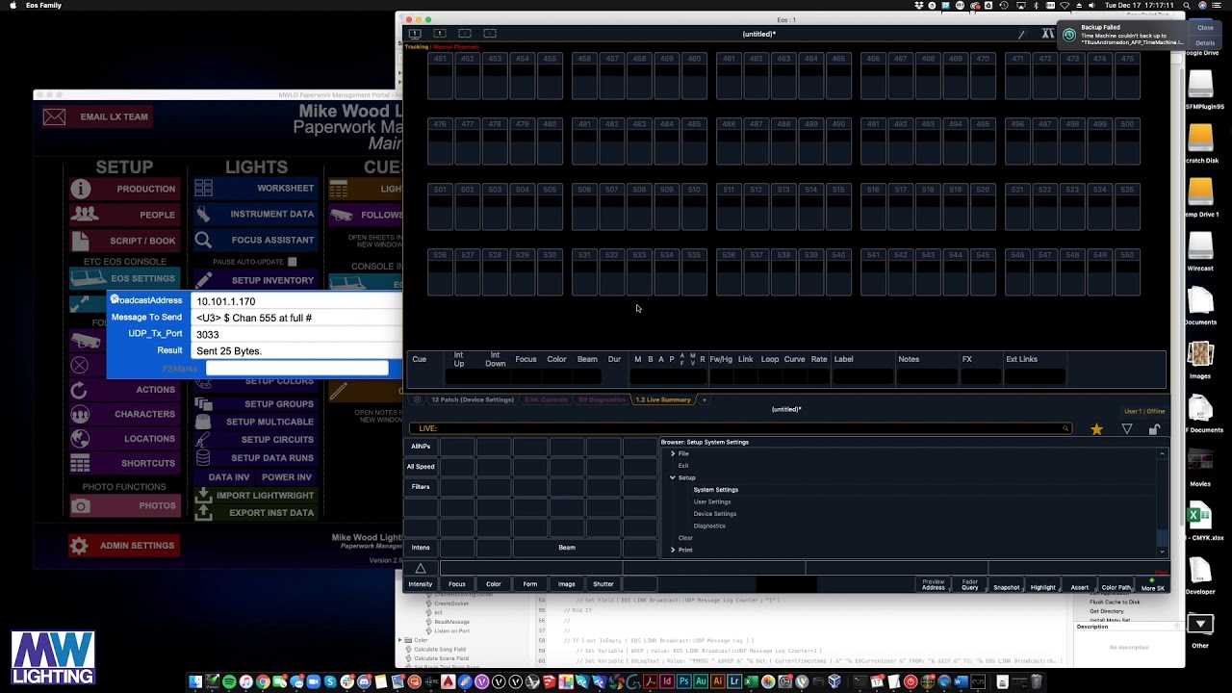Screen dimensions: 1232x693
Task: Open Characters group icon
Action: click(x=80, y=414)
